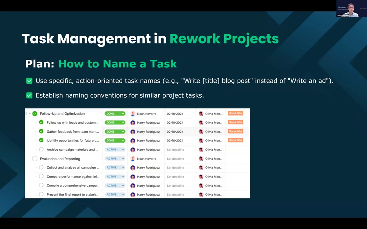Click Set deadline for Evaluation and Reporting
Screen dimensions: 367x229
pos(175,159)
